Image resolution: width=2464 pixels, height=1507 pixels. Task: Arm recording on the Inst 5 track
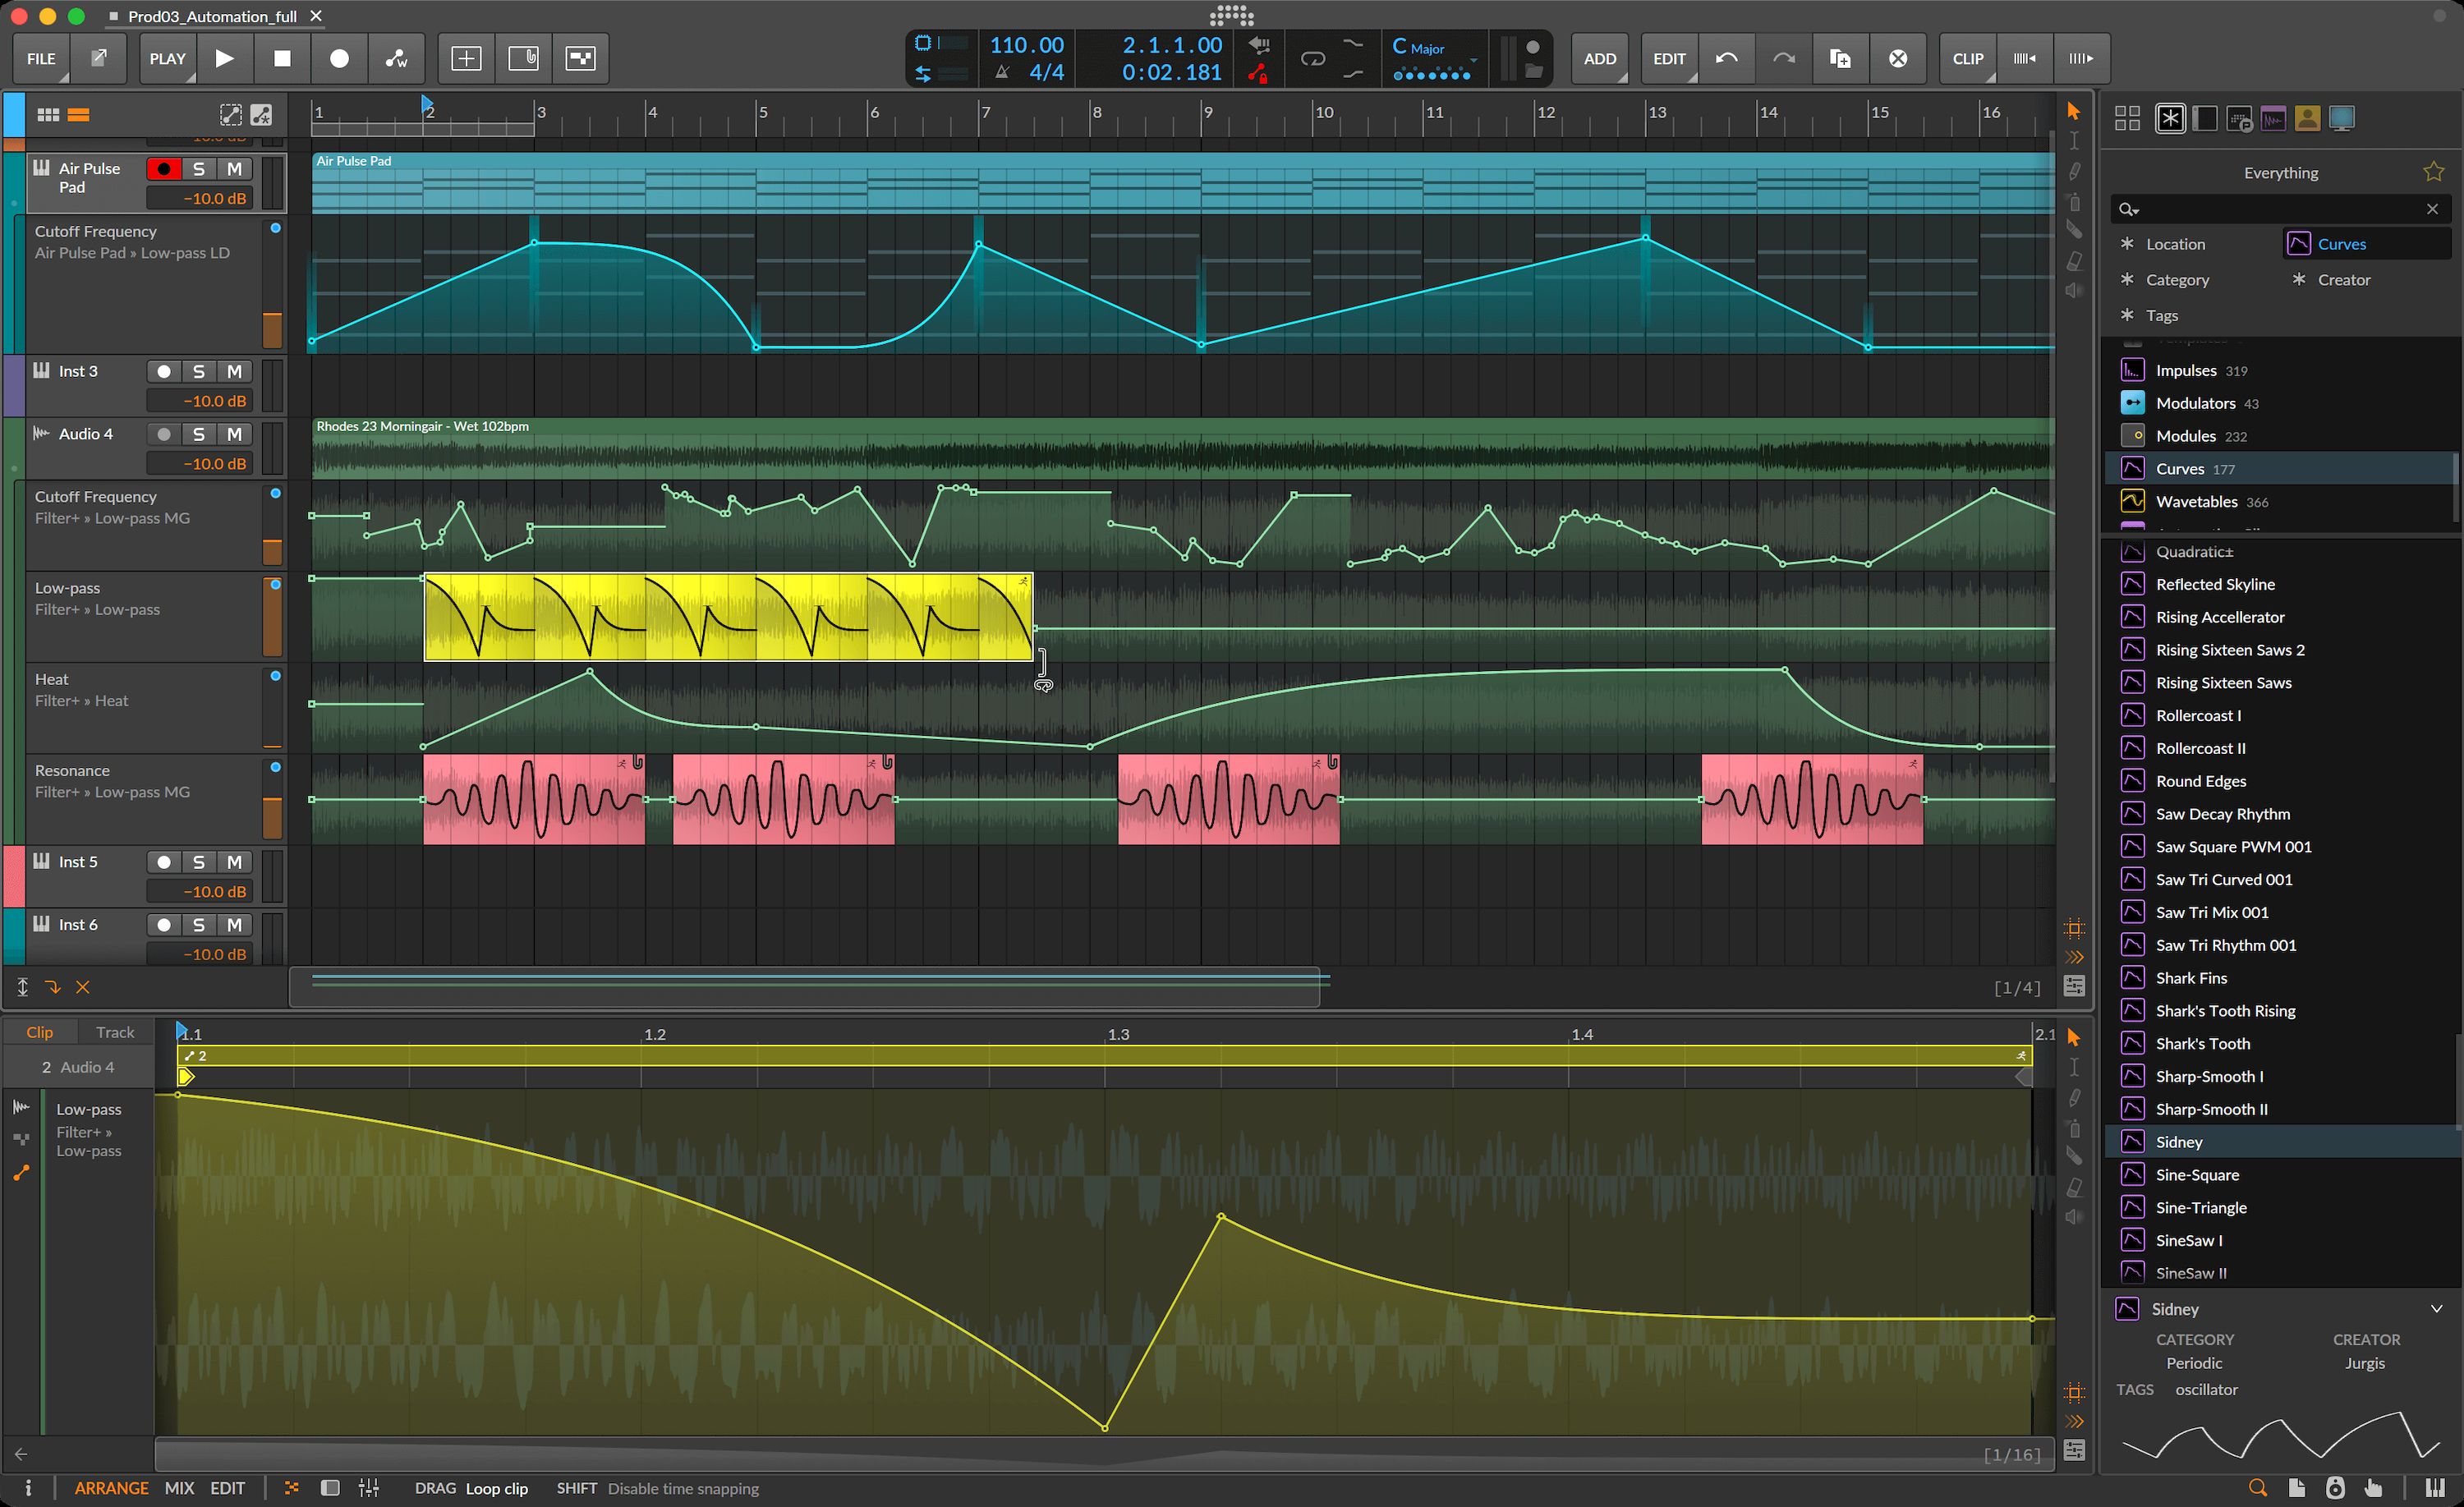click(164, 861)
